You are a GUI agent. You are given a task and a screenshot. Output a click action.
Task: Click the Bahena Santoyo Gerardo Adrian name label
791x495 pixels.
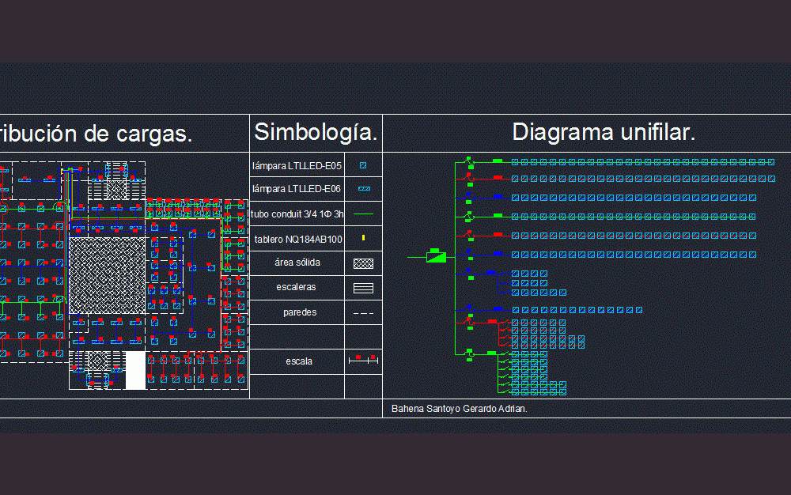coord(460,408)
